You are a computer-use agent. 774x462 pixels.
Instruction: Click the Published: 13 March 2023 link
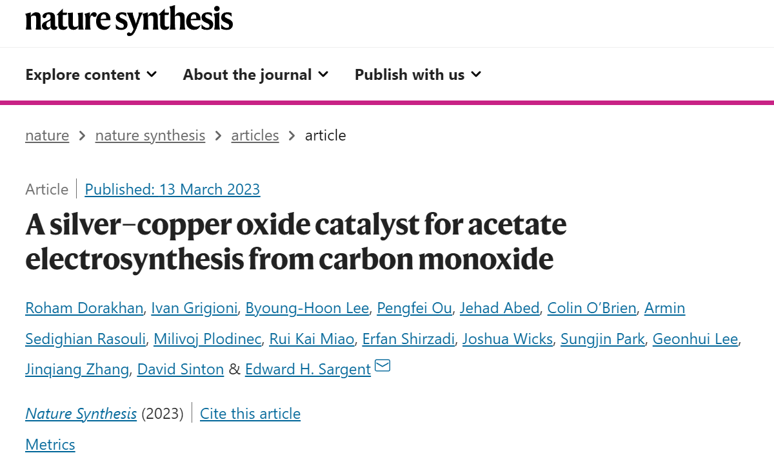[172, 189]
